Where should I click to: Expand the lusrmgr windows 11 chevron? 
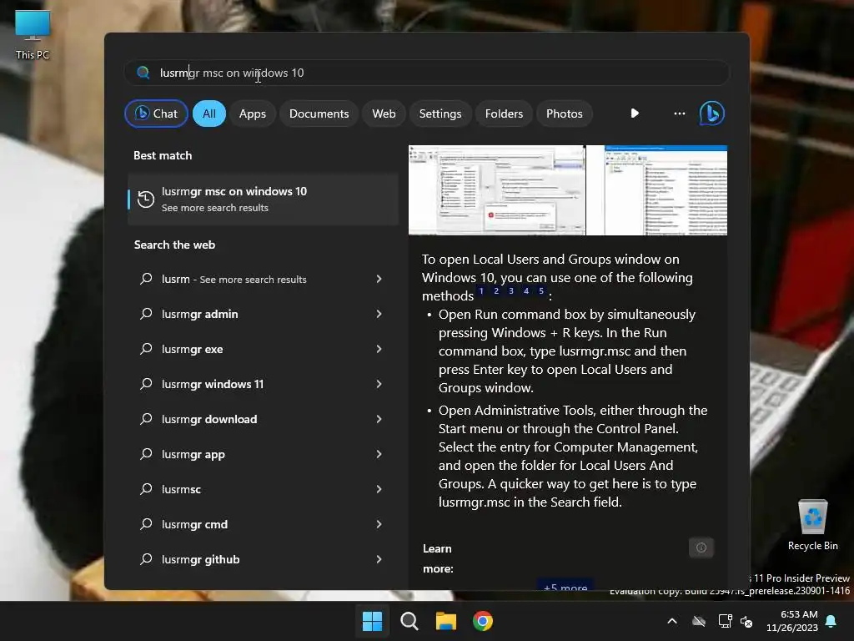coord(379,384)
